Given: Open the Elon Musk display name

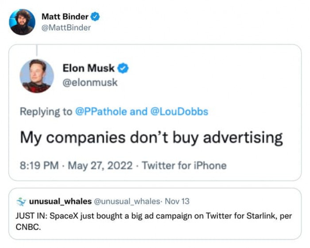Looking at the screenshot, I should (x=89, y=68).
